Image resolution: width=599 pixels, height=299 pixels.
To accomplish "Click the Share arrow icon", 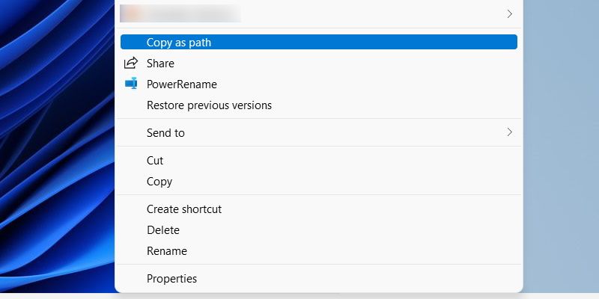I will [x=130, y=63].
